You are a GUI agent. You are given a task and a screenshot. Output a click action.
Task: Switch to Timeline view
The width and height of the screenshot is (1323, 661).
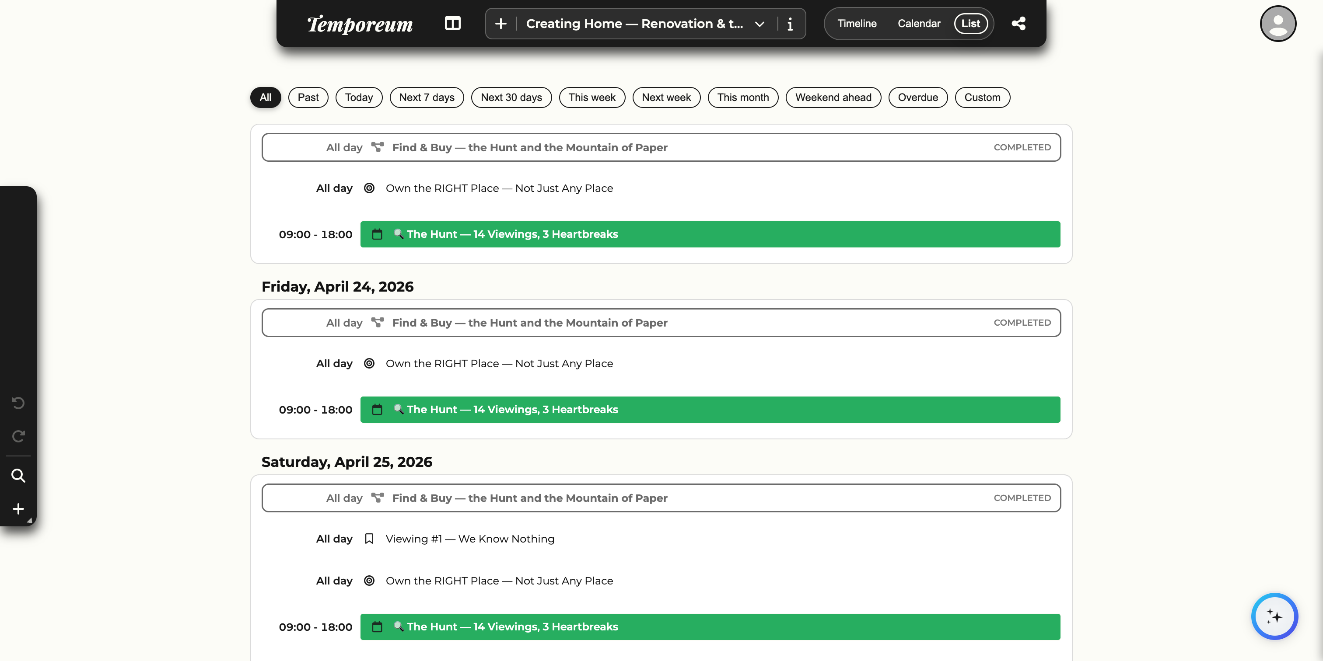point(857,24)
